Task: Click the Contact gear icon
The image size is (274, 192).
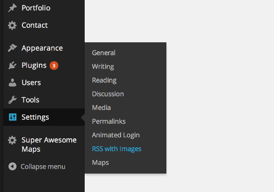Action: [12, 25]
